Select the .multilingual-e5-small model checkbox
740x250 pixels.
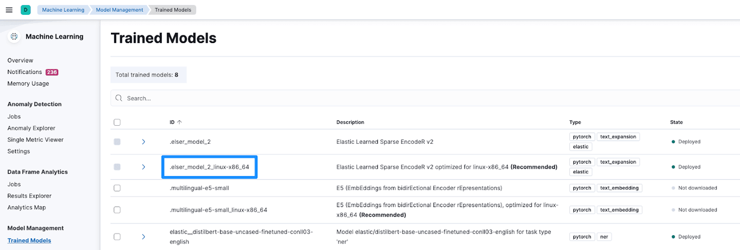117,188
